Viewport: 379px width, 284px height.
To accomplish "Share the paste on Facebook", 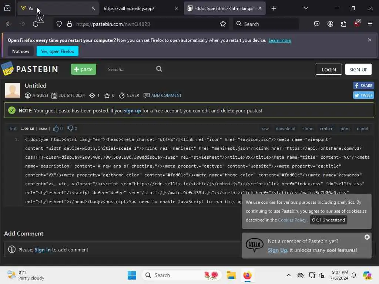I will click(x=363, y=85).
